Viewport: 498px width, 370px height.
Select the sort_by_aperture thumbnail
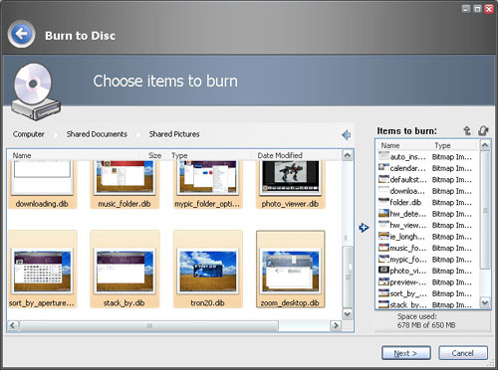click(42, 270)
